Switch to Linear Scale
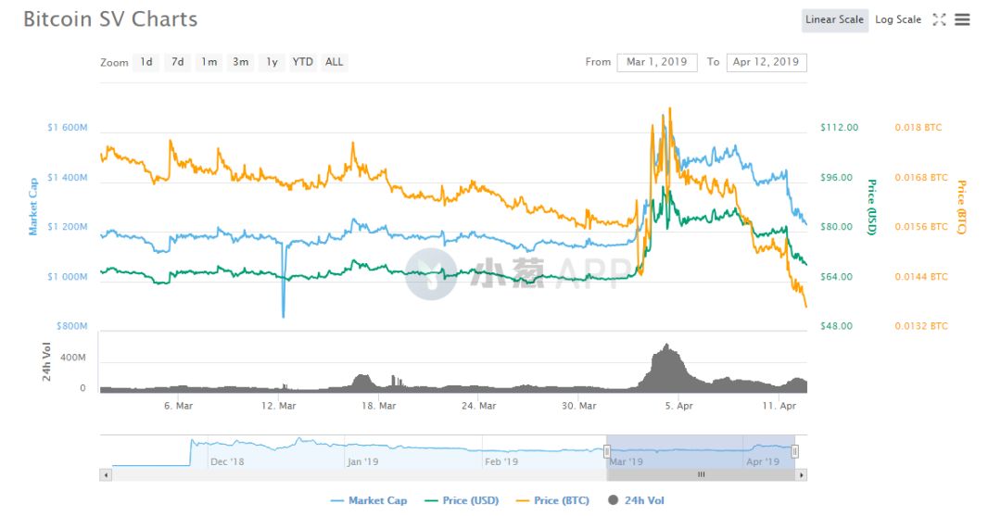 pos(834,19)
